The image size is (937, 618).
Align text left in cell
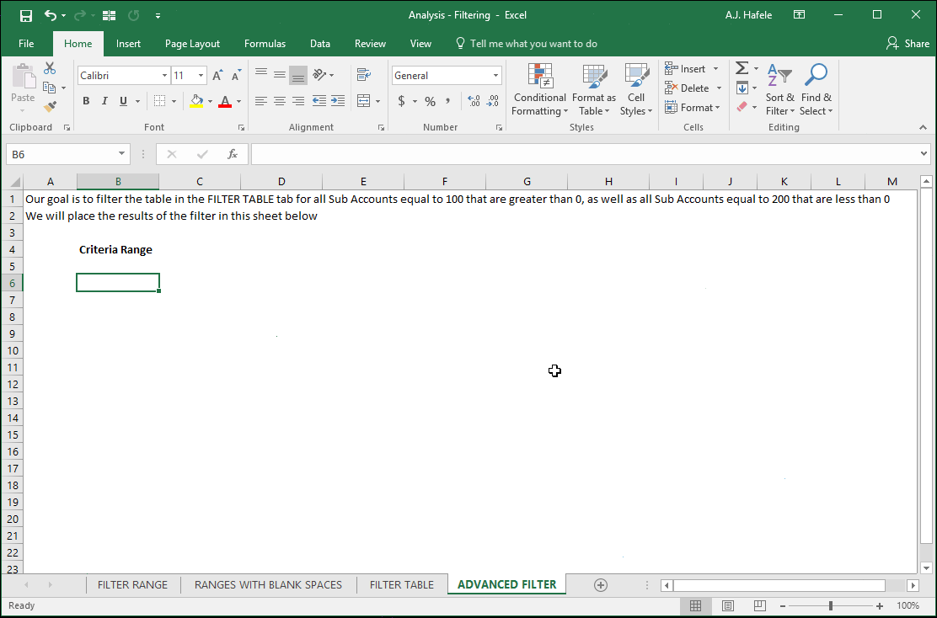261,101
